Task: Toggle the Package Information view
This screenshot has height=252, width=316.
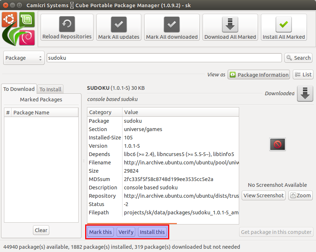Action: 259,75
